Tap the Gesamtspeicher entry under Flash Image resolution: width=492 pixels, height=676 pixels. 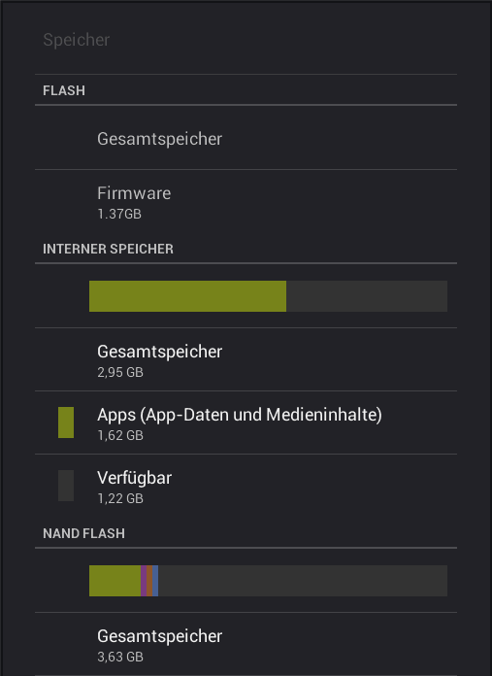[246, 138]
